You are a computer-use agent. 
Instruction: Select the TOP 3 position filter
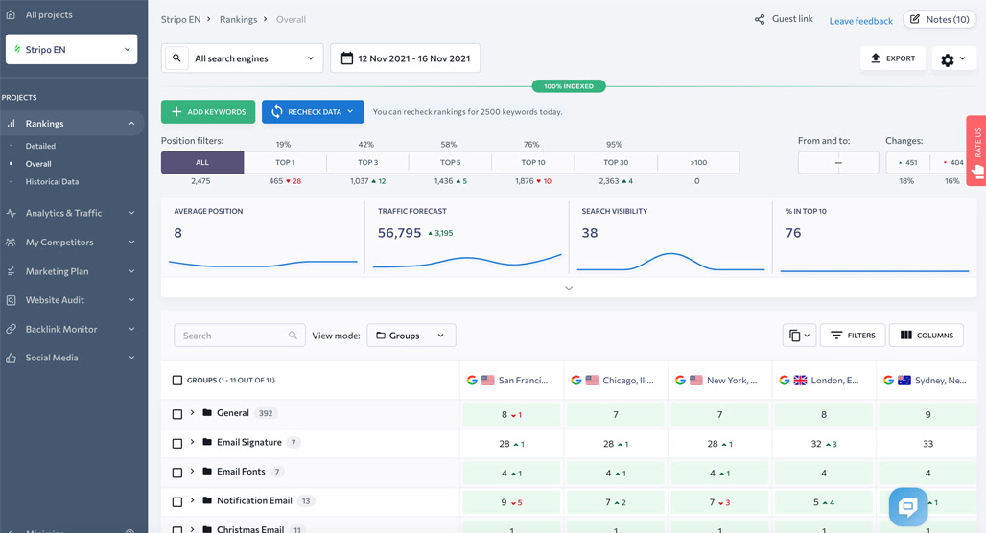(x=368, y=162)
